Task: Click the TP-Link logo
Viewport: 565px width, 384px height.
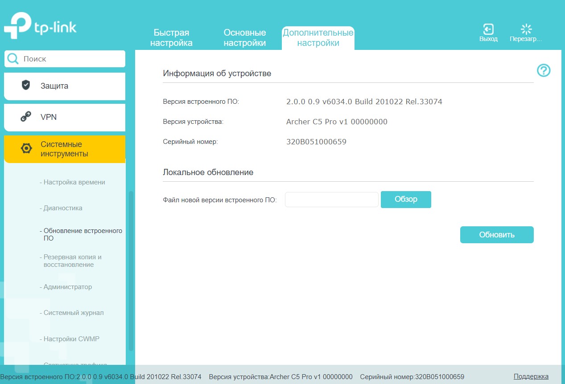Action: pos(41,28)
